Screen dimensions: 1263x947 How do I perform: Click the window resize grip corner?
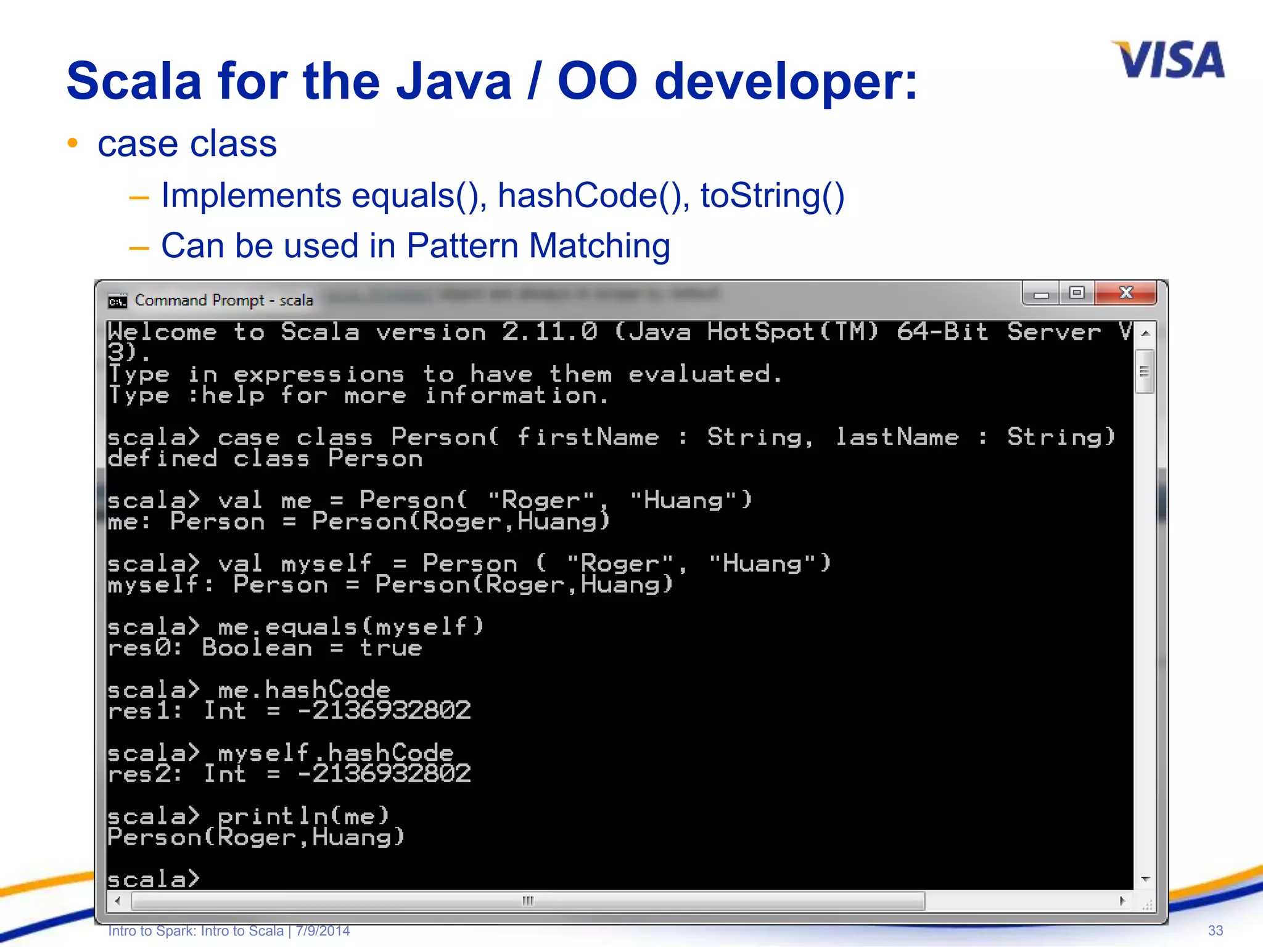tap(1146, 903)
